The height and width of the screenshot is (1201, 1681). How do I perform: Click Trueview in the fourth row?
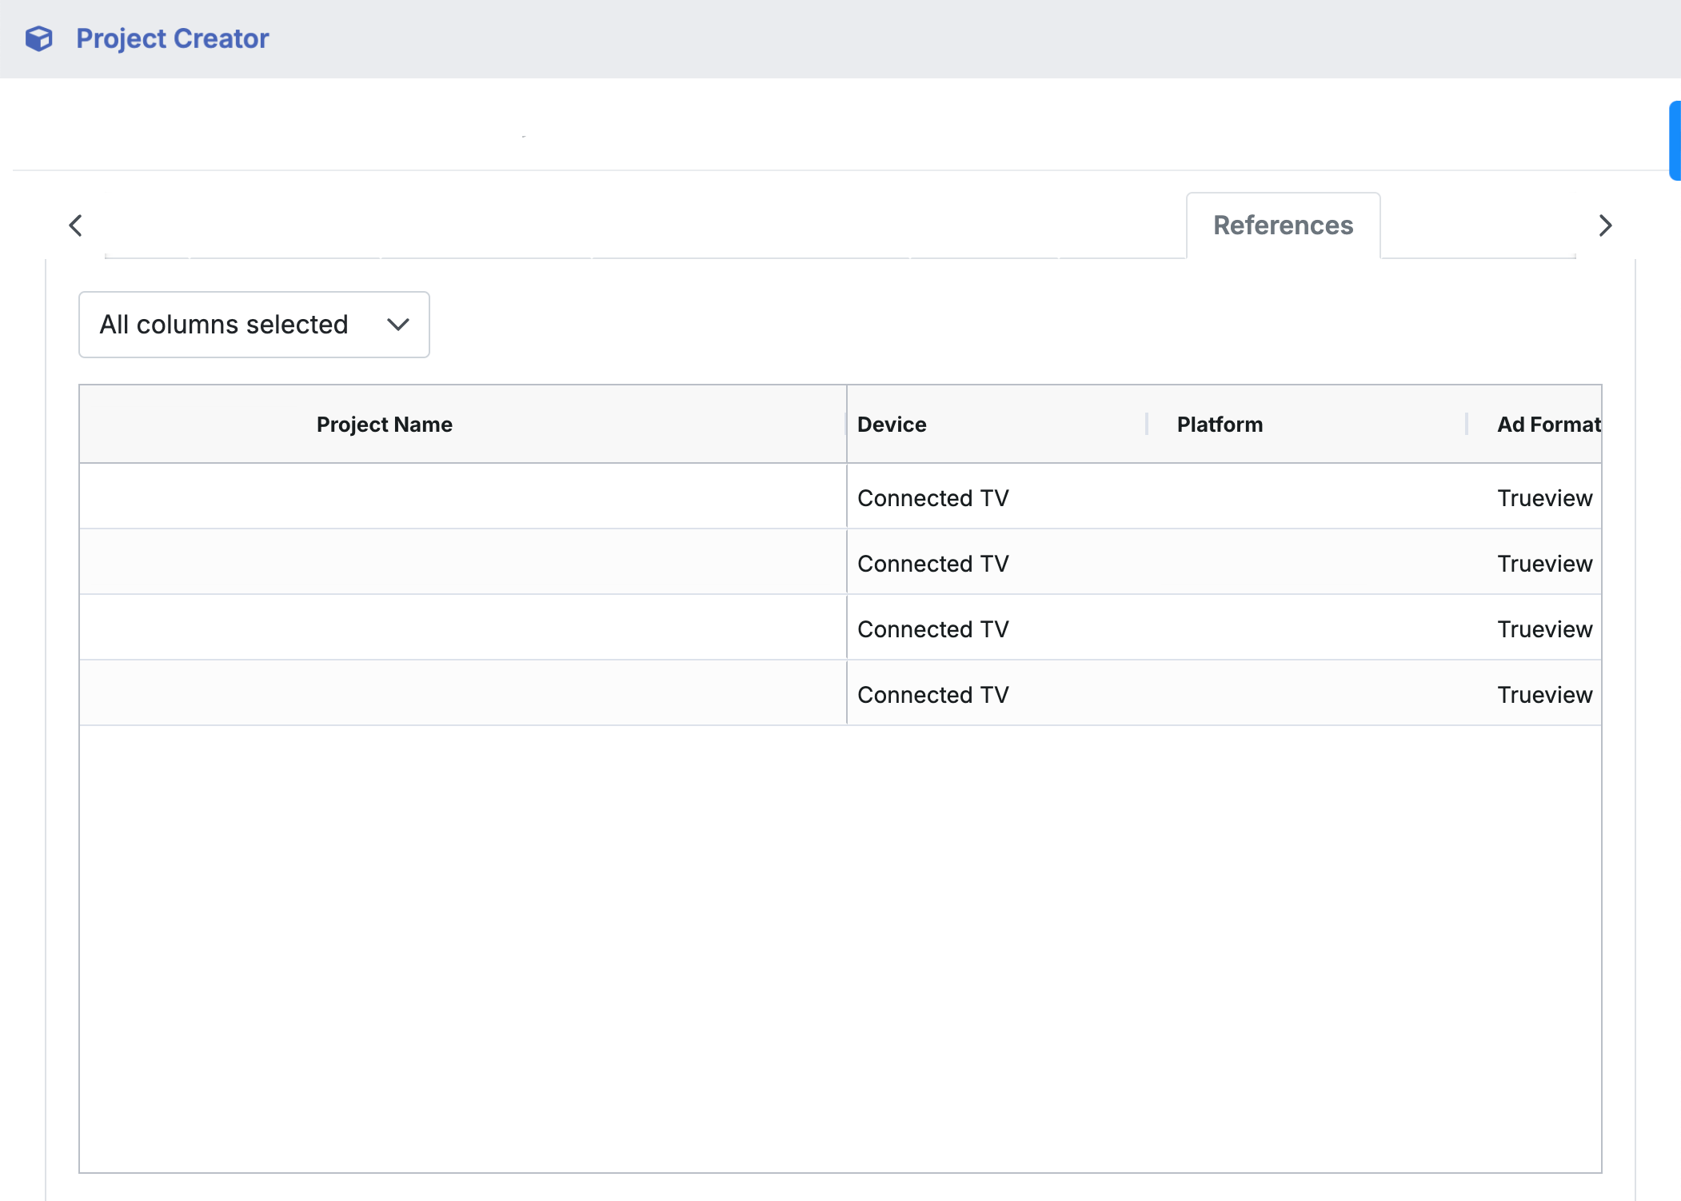point(1544,695)
